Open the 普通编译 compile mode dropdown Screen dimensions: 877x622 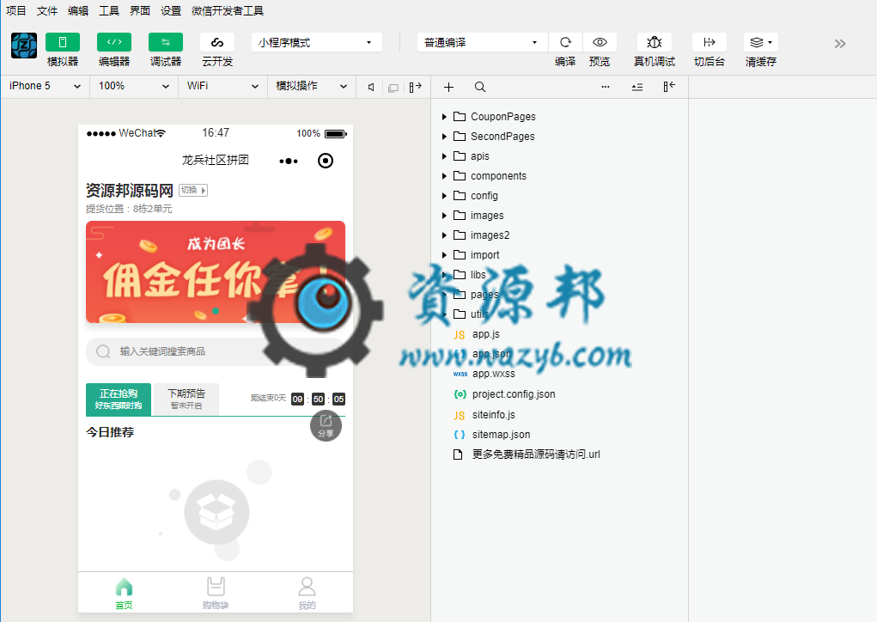click(482, 42)
